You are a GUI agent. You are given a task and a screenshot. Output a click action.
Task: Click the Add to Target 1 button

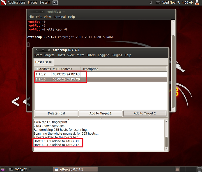tap(100, 113)
